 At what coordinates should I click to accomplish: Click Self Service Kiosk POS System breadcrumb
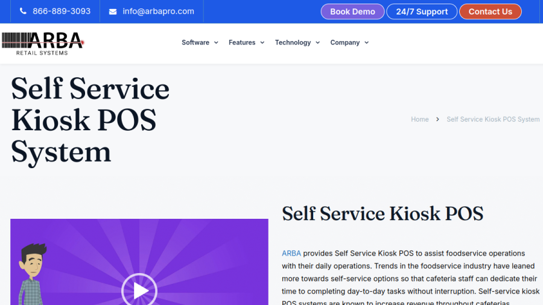pos(493,119)
